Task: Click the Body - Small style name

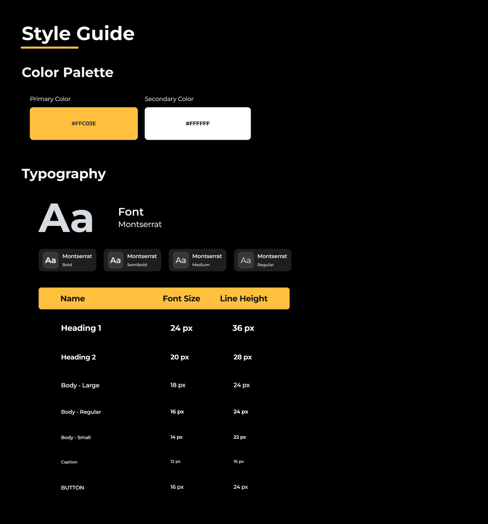Action: pos(76,437)
